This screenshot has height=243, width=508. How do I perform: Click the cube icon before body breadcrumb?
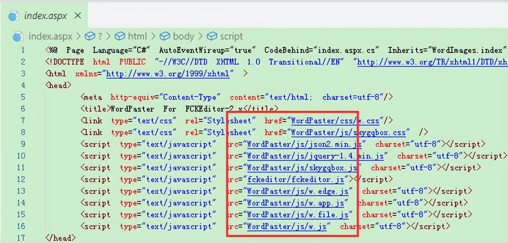pos(165,36)
